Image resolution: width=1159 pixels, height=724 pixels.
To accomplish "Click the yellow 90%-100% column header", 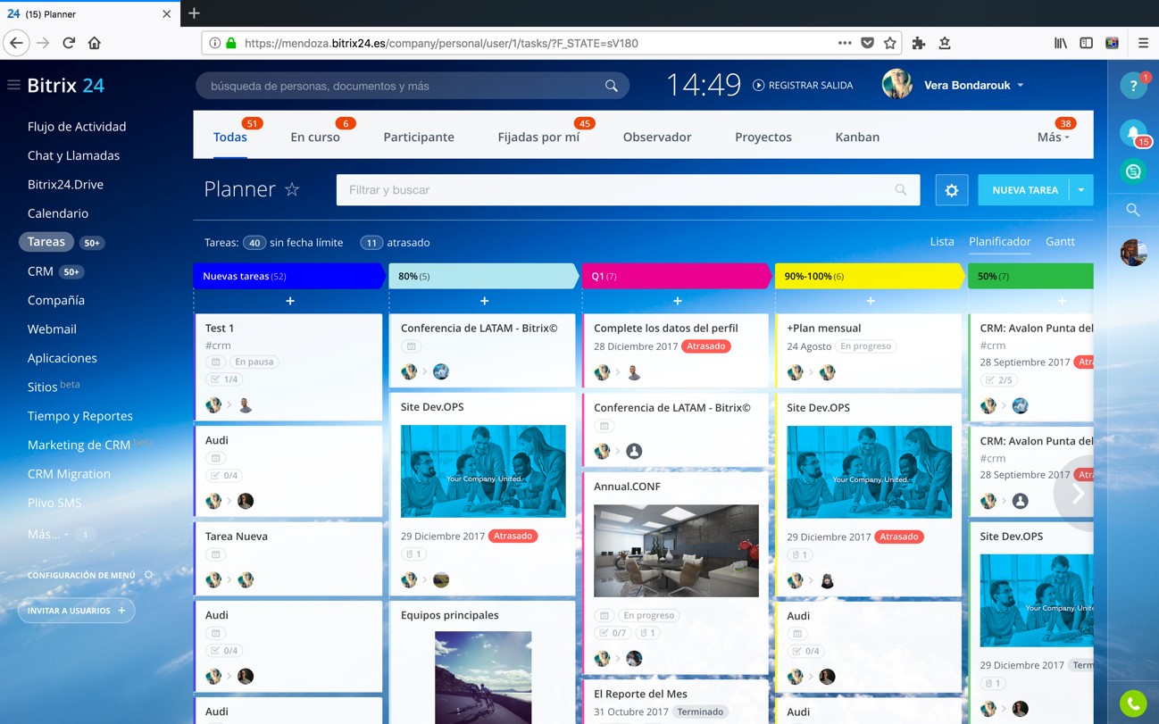I will point(870,276).
